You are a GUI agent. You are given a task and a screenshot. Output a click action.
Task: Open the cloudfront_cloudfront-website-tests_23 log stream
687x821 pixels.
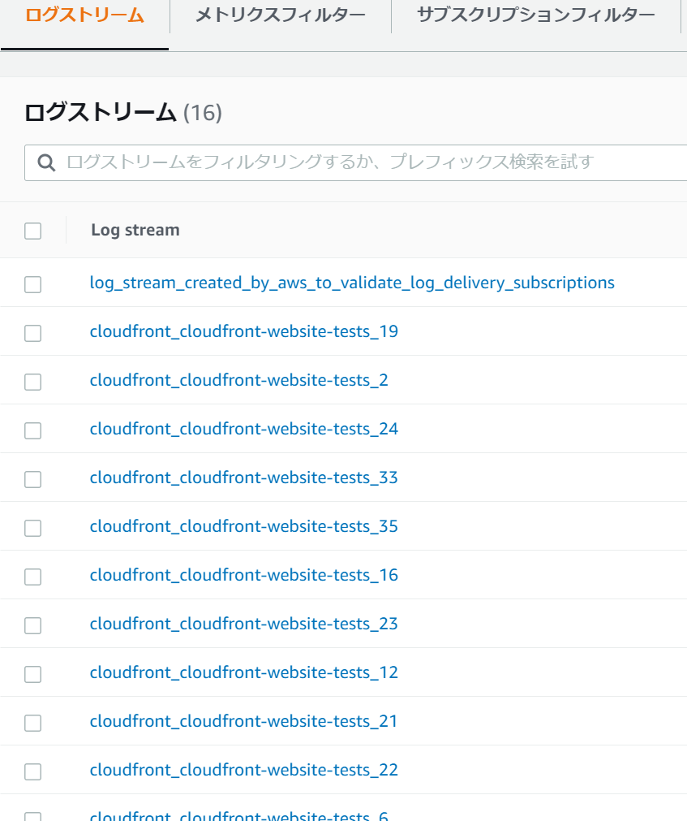[x=244, y=624]
